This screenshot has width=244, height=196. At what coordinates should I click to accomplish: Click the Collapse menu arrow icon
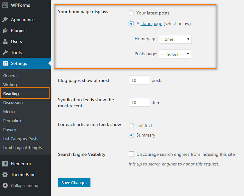(x=5, y=185)
